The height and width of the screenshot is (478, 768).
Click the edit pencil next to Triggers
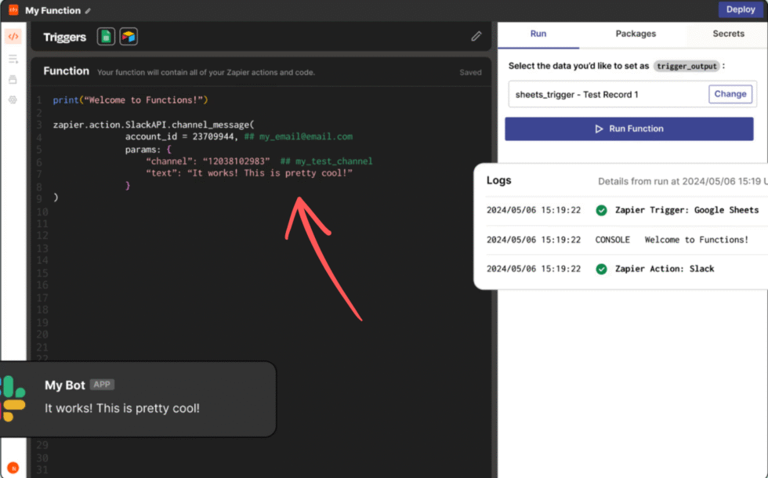coord(476,35)
